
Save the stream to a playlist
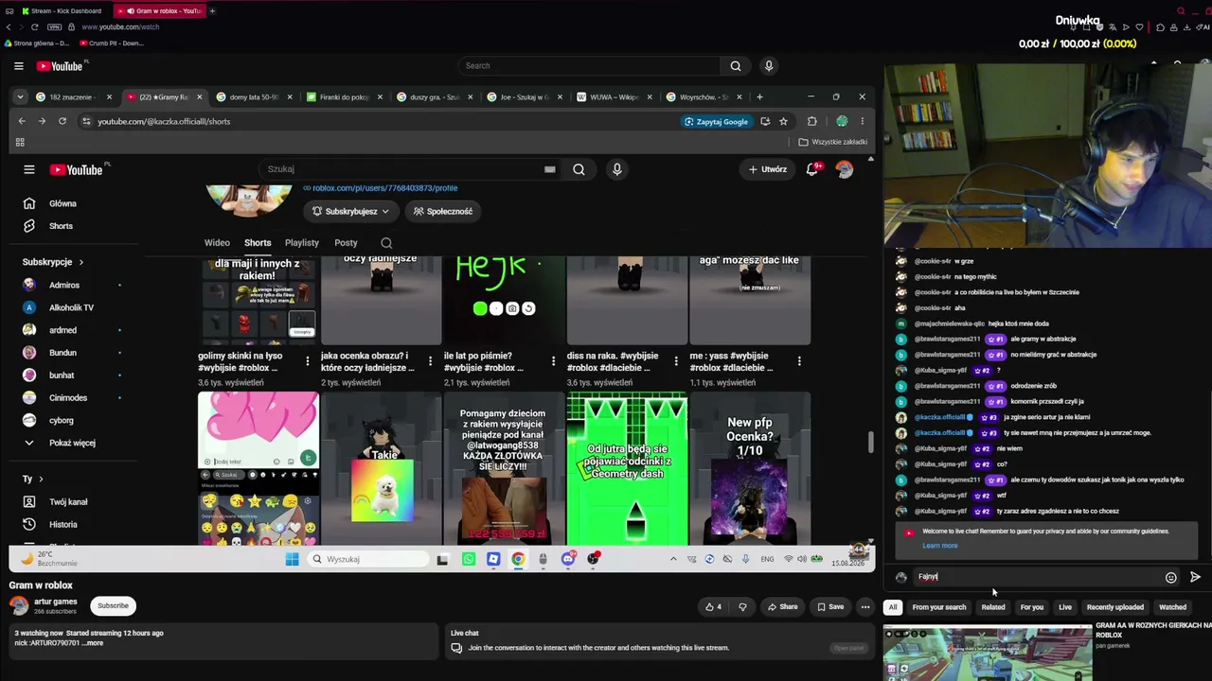click(830, 607)
